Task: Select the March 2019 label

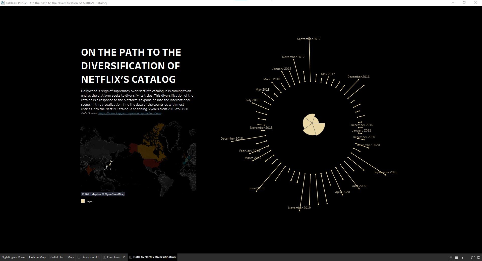Action: (253, 158)
